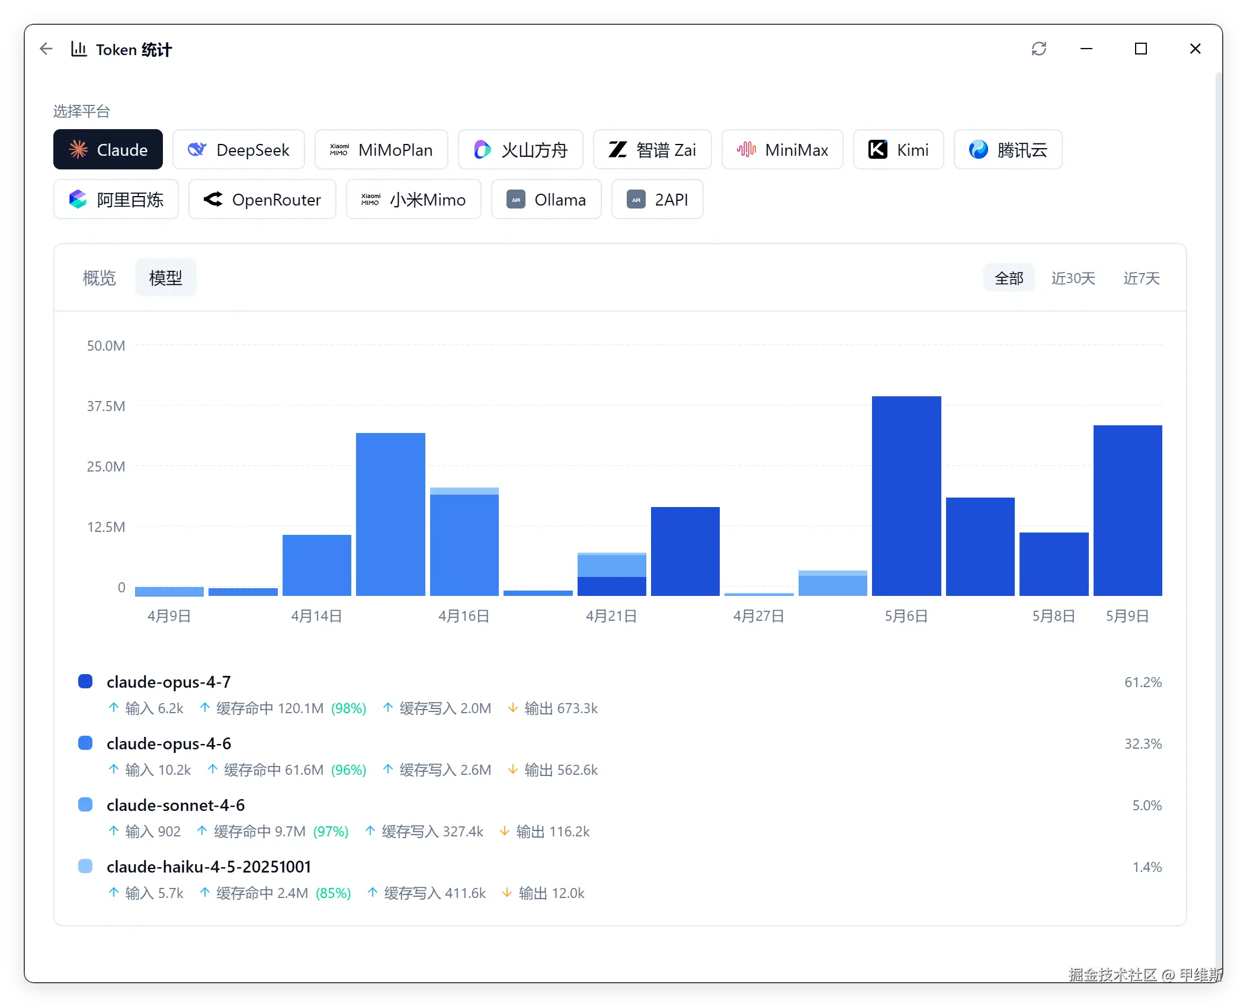Click the bar chart icon beside Token 统计

tap(79, 49)
